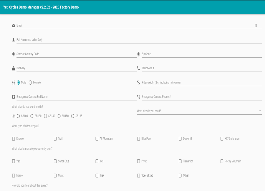Viewport: 265px width, 191px height.
Task: Click the What bike brands do you currently own text
Action: (x=32, y=149)
